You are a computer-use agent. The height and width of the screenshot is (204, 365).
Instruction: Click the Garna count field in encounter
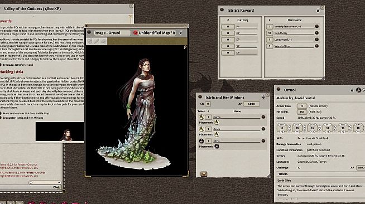click(x=208, y=117)
